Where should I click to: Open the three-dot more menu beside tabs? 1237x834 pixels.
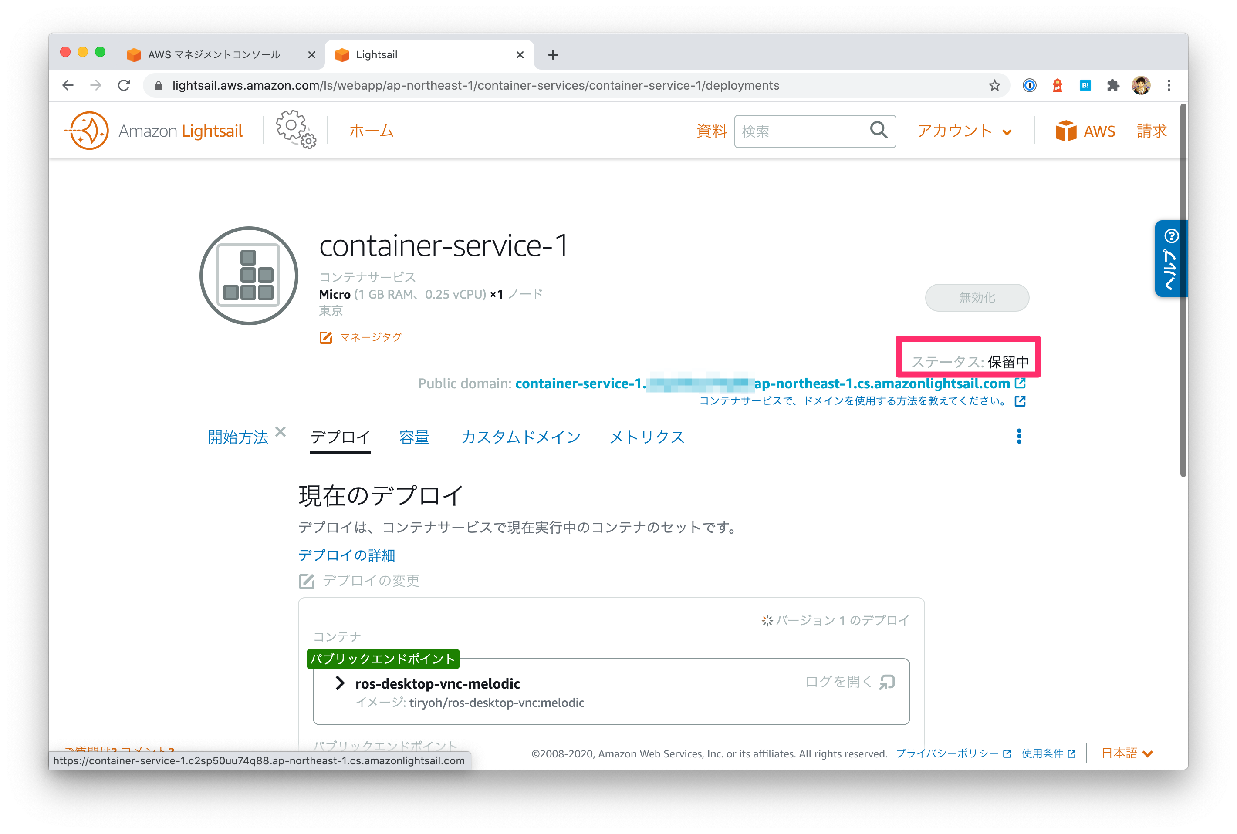click(x=1019, y=436)
